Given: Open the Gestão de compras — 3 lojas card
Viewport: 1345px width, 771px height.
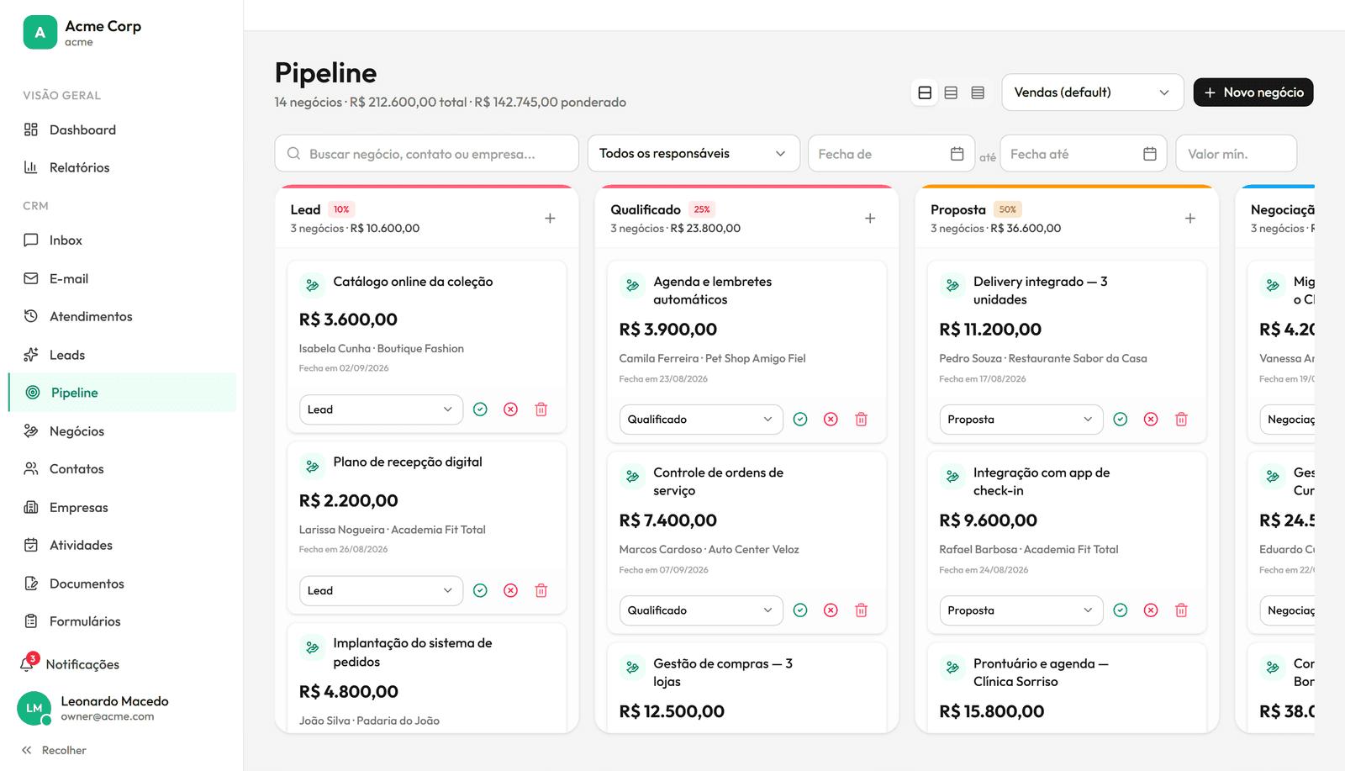Looking at the screenshot, I should [746, 688].
